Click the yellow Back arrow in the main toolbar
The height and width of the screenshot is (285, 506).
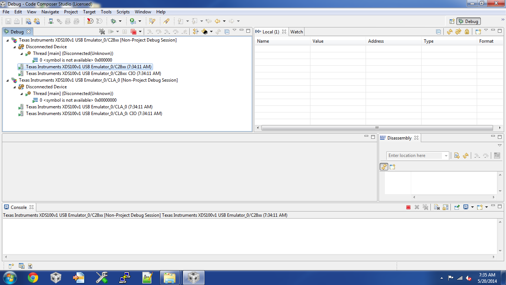(218, 21)
